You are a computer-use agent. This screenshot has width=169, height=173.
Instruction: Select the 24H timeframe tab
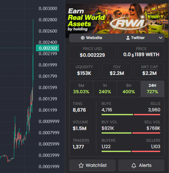[x=153, y=89]
